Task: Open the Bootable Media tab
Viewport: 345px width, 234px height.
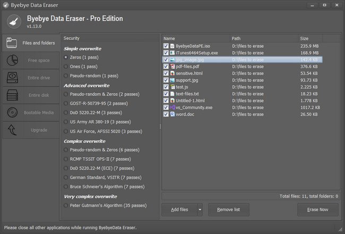Action: click(31, 112)
